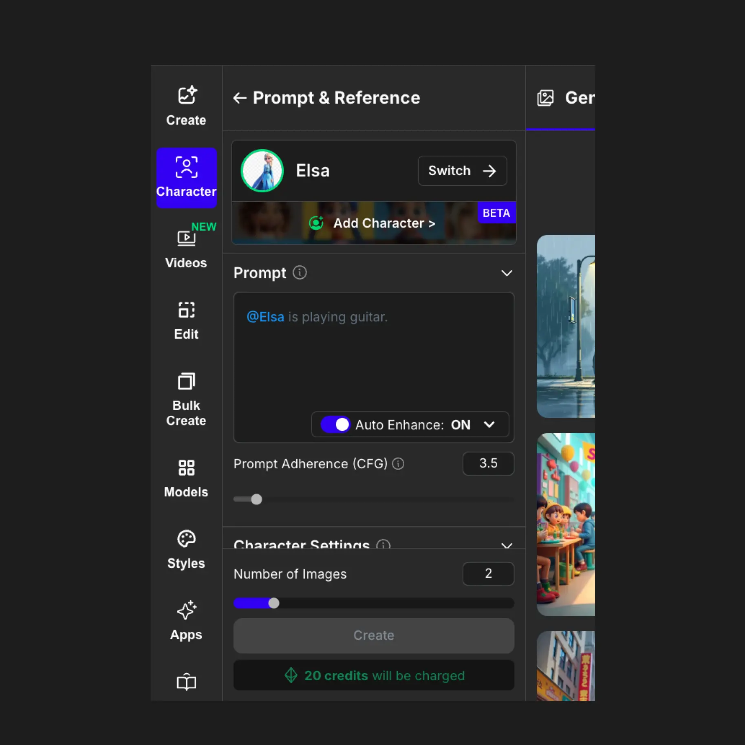Click Add Character banner
The width and height of the screenshot is (745, 745).
[x=374, y=223]
